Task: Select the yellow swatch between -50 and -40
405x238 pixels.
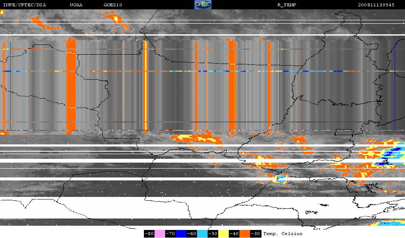Action: pyautogui.click(x=223, y=234)
